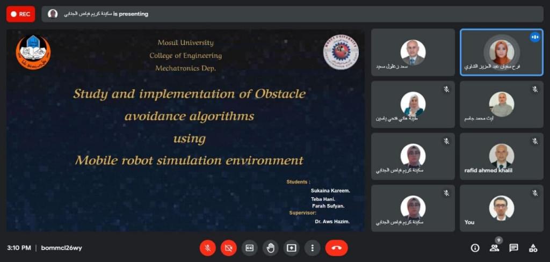Open the chat messages panel
The width and height of the screenshot is (550, 262).
(x=513, y=248)
